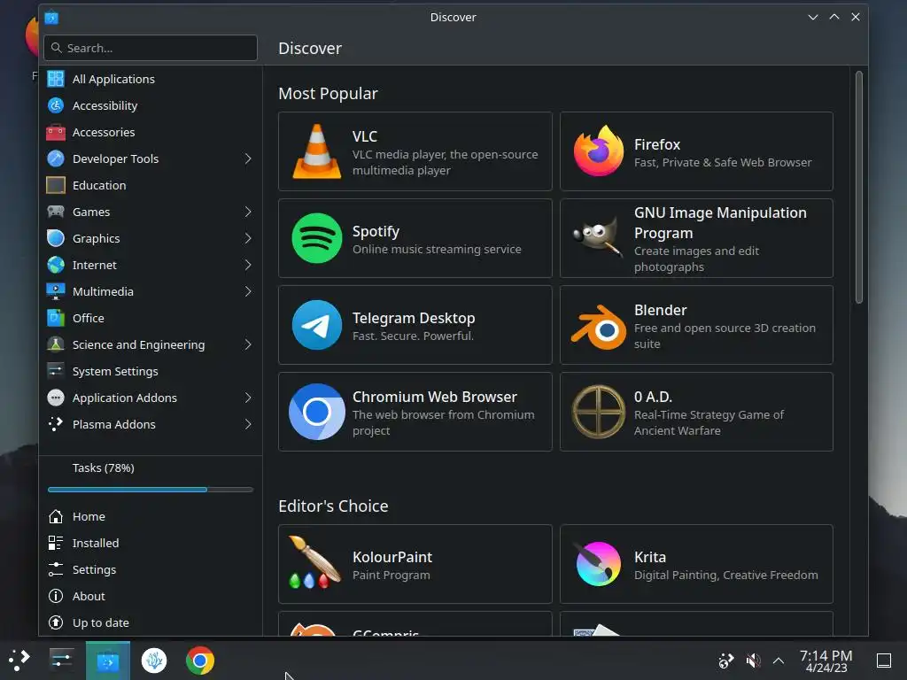Click the taskbar white circular app icon

pyautogui.click(x=154, y=661)
